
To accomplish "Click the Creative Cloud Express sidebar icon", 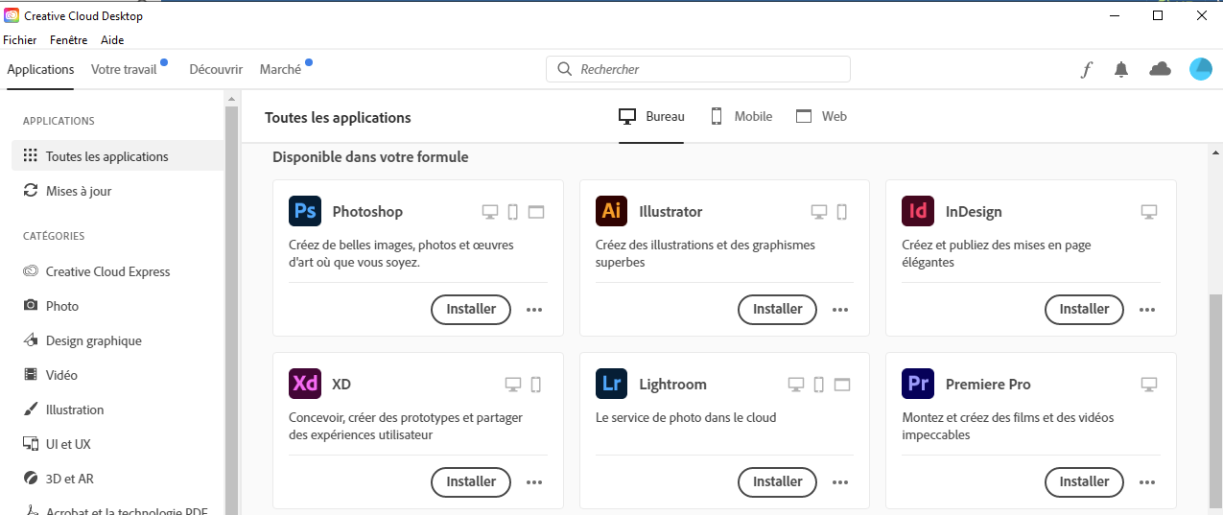I will 31,271.
